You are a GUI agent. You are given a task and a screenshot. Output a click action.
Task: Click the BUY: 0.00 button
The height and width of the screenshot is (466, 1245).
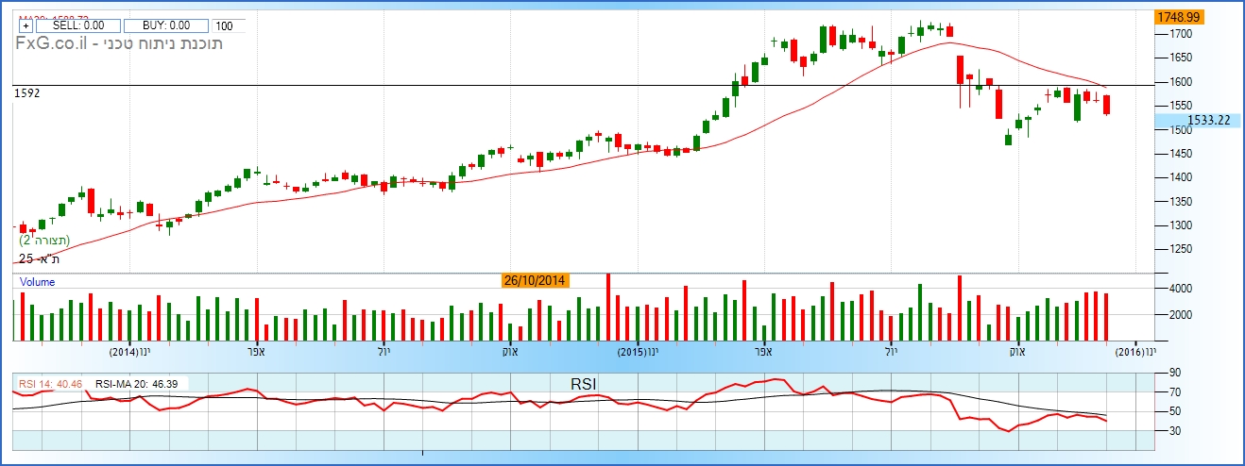click(167, 26)
